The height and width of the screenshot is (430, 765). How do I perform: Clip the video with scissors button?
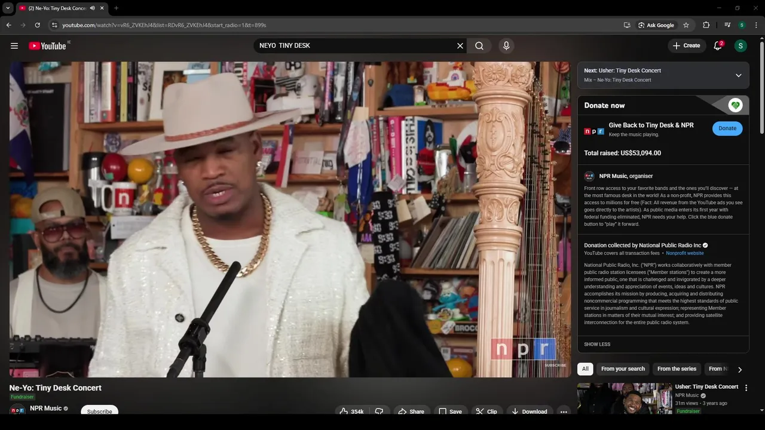point(487,411)
